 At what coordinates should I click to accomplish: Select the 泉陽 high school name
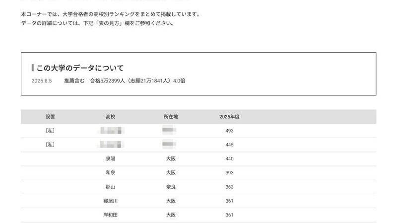pyautogui.click(x=110, y=158)
